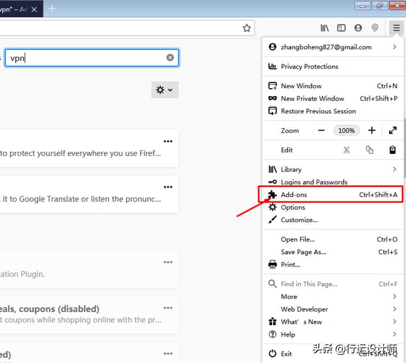
Task: Select Find in This Page...
Action: coord(333,284)
